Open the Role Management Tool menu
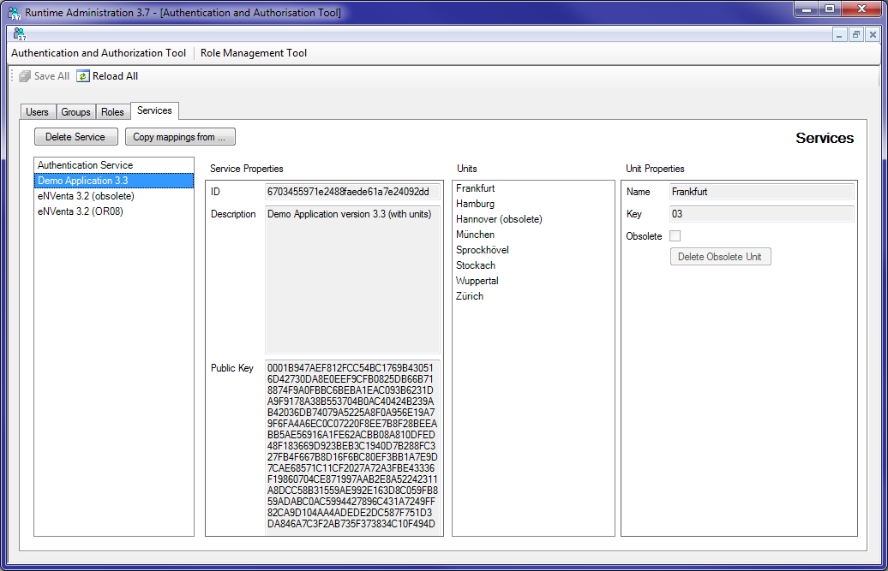 click(253, 52)
